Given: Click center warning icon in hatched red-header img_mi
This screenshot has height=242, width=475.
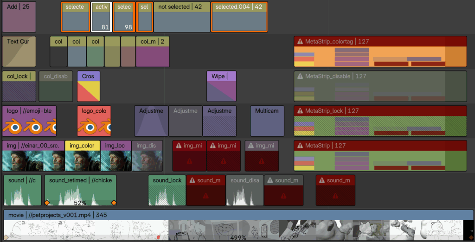Looking at the screenshot, I should (224, 161).
